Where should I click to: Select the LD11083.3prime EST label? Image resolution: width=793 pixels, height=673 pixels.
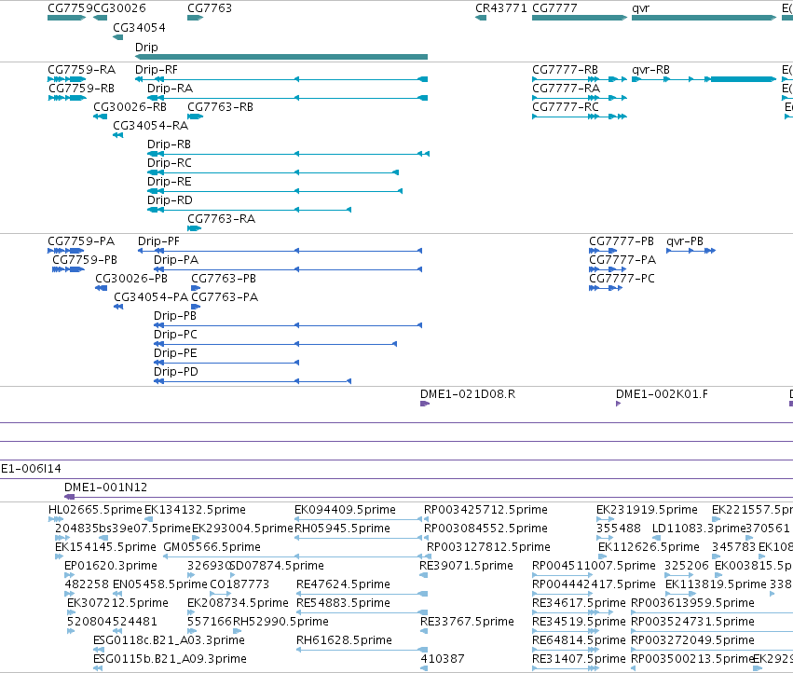click(699, 529)
